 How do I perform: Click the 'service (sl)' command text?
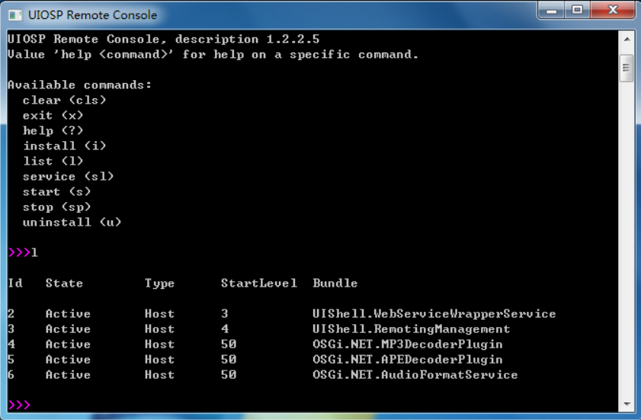pos(69,176)
